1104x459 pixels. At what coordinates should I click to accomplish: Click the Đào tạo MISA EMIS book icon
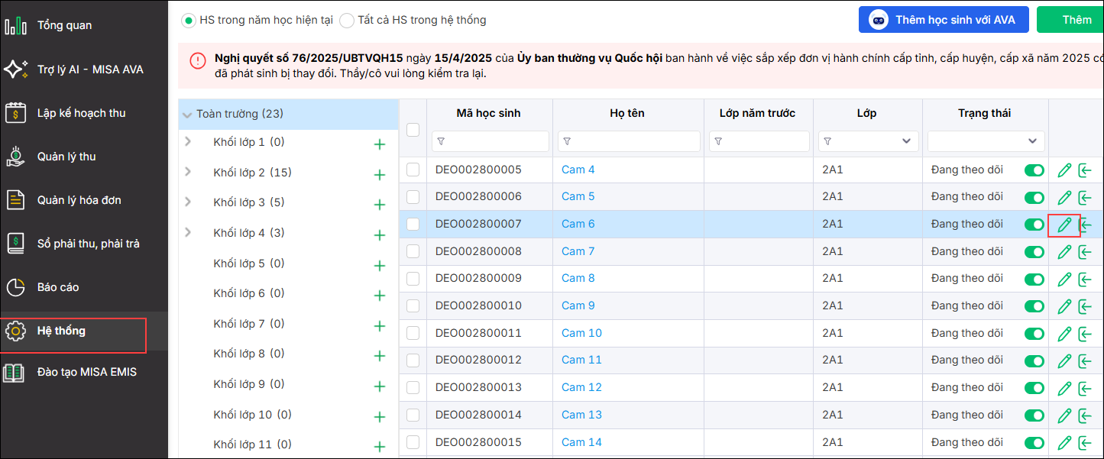(x=14, y=373)
